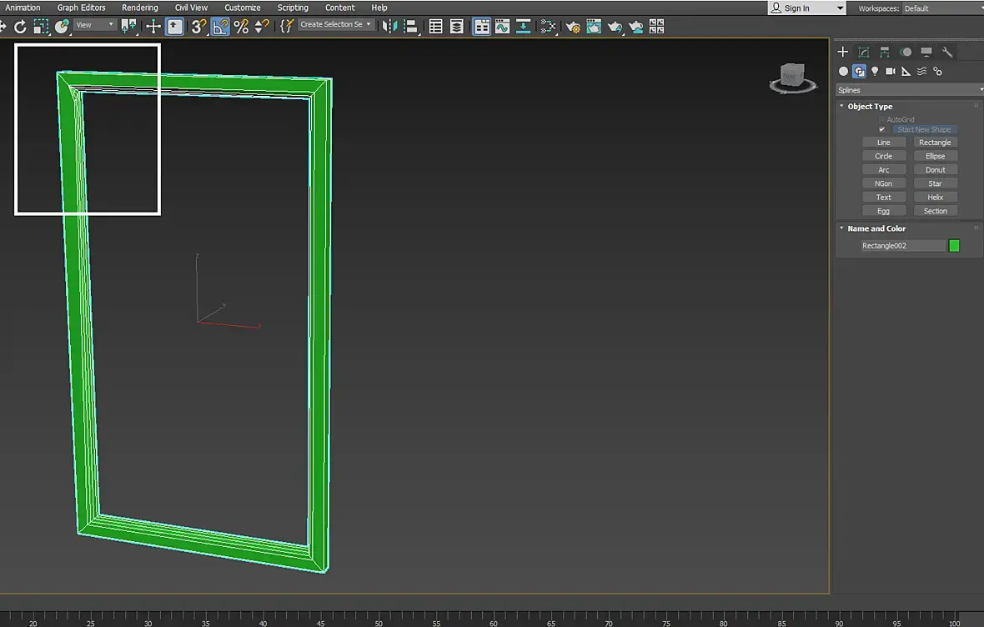Open the Schematic View icon
This screenshot has height=627, width=984.
[523, 27]
